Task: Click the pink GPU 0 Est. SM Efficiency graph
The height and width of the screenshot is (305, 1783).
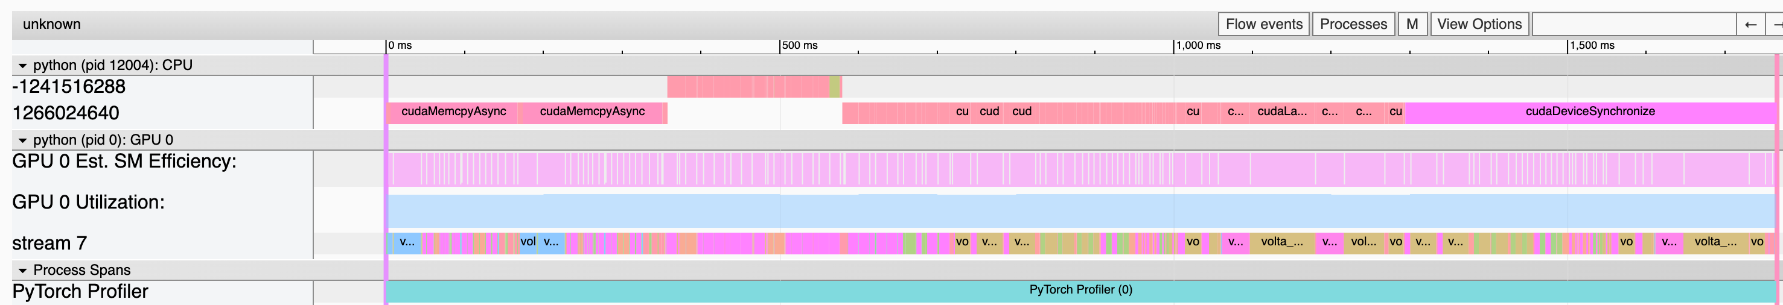Action: click(x=1080, y=169)
